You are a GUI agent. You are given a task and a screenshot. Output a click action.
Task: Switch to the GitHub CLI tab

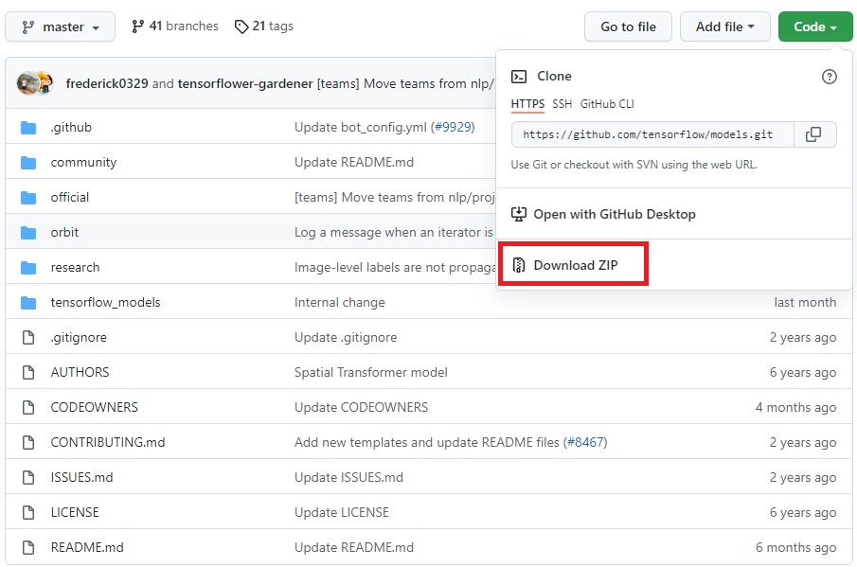tap(607, 104)
